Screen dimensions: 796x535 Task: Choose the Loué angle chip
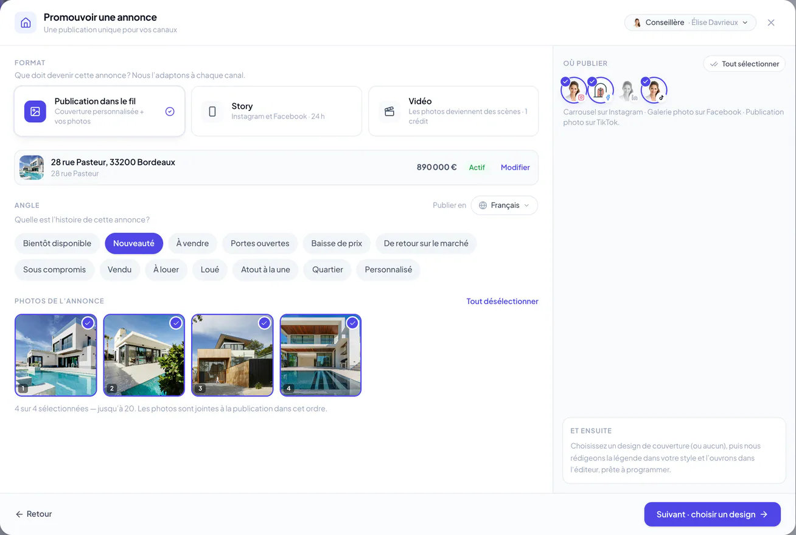point(210,270)
